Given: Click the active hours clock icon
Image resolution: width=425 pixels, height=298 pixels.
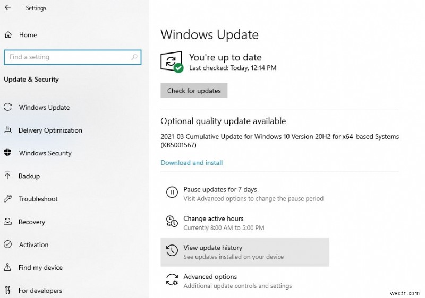Looking at the screenshot, I should (x=172, y=221).
